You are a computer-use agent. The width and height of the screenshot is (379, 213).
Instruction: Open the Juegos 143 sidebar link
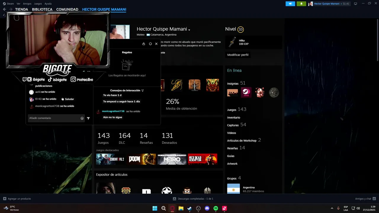237,109
